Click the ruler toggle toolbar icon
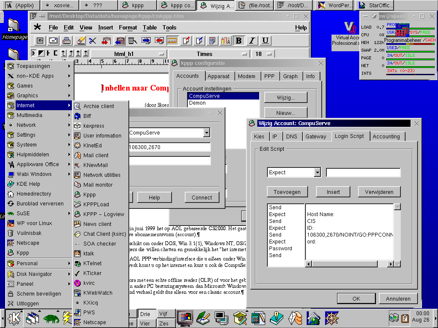The width and height of the screenshot is (438, 328). coord(172,41)
